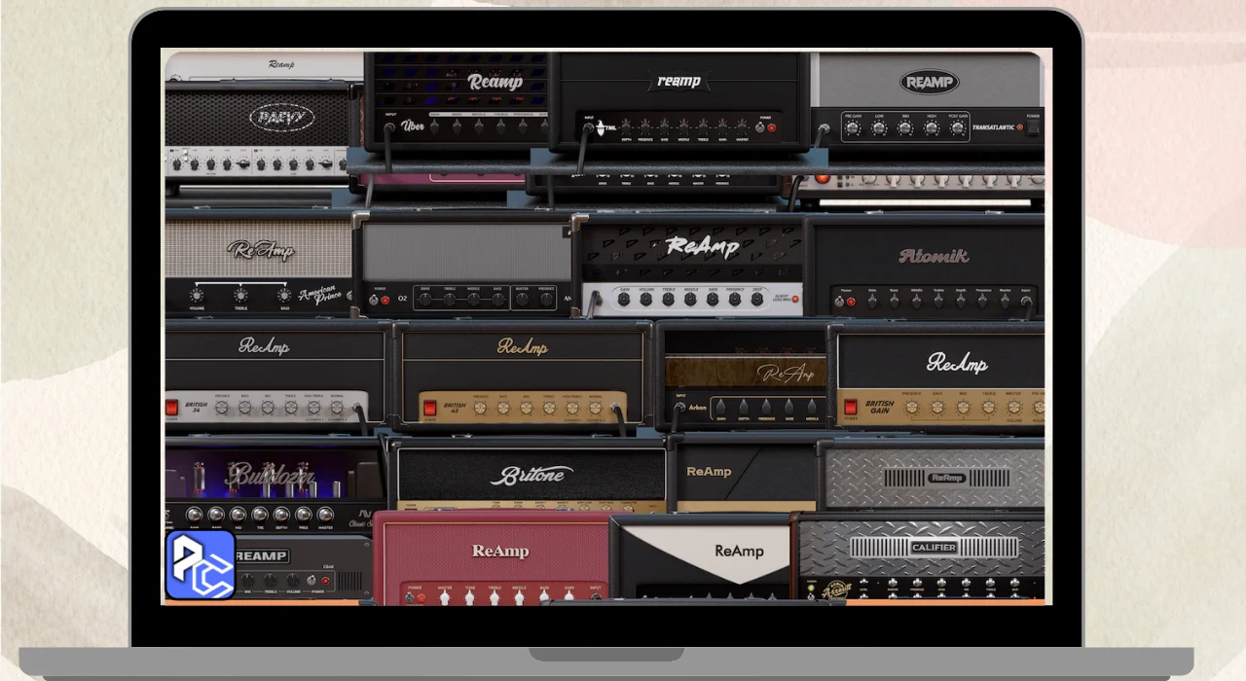This screenshot has width=1246, height=681.
Task: Toggle the Atomik amp power switch
Action: pyautogui.click(x=839, y=301)
